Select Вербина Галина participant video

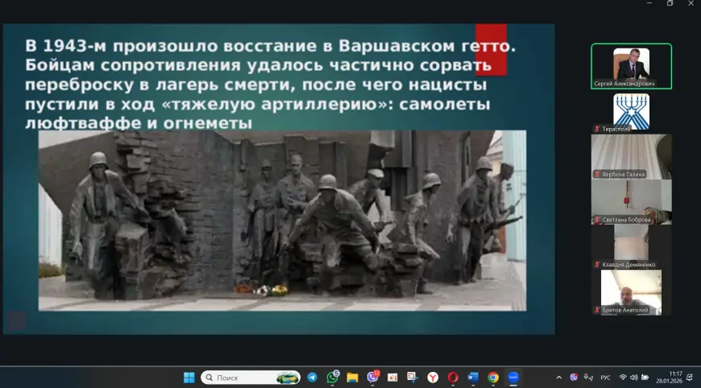click(631, 157)
